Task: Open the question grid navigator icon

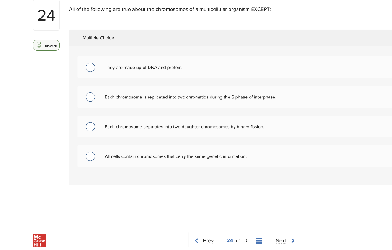Action: (x=259, y=240)
